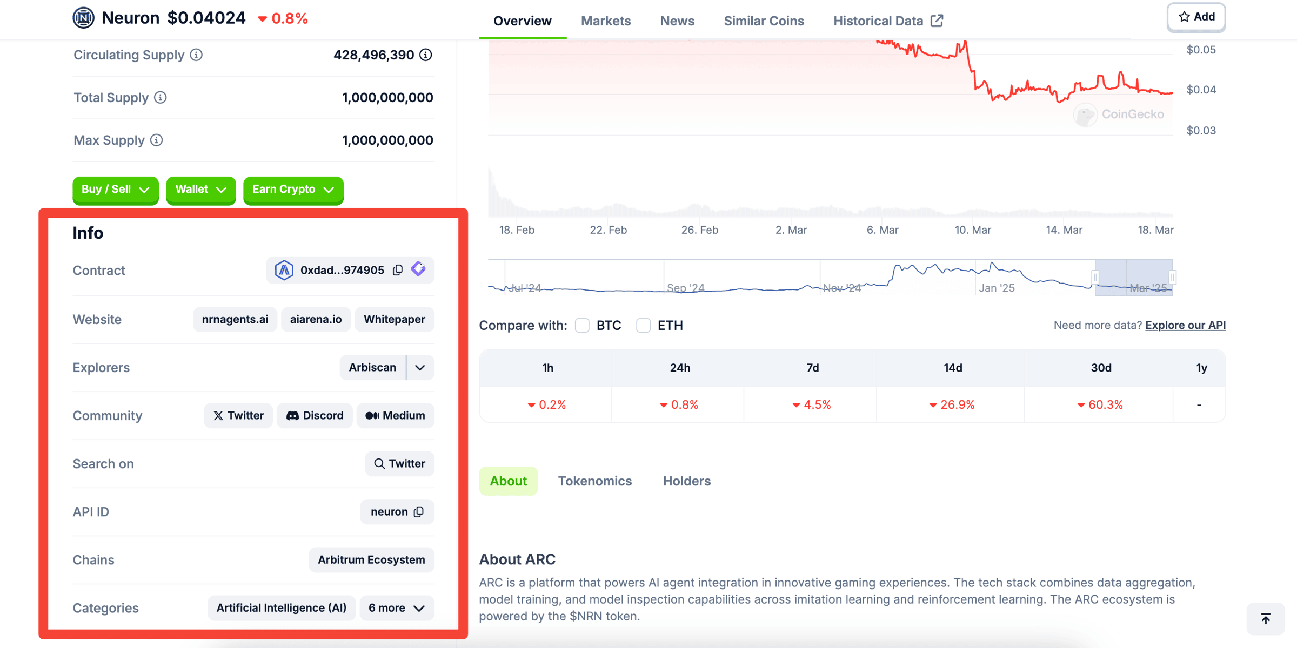
Task: Select the About tab
Action: 508,481
